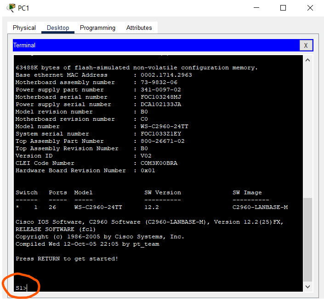
Task: Click the S1> command prompt
Action: (21, 288)
